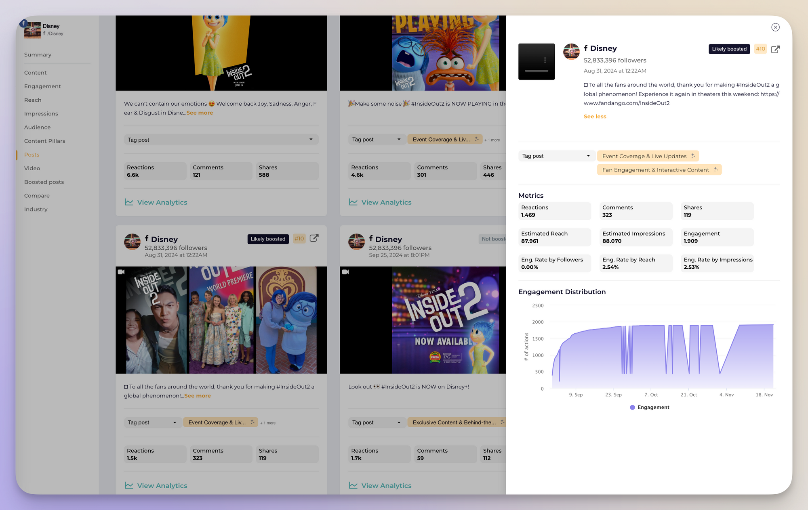The image size is (808, 510).
Task: Select the Video tab in left sidebar
Action: pyautogui.click(x=32, y=168)
